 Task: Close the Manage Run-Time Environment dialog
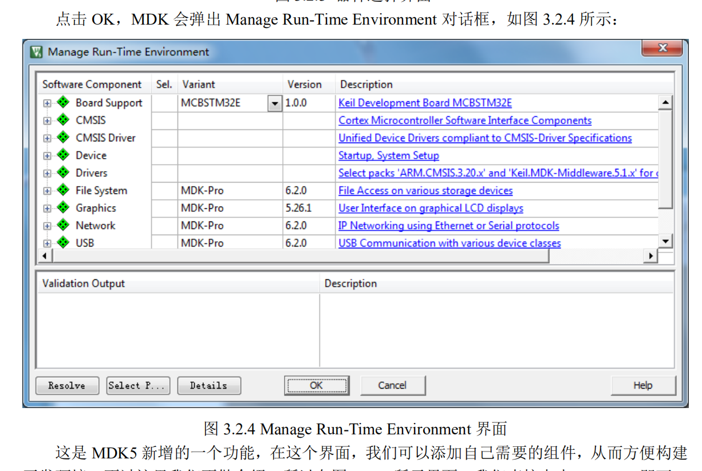point(662,48)
